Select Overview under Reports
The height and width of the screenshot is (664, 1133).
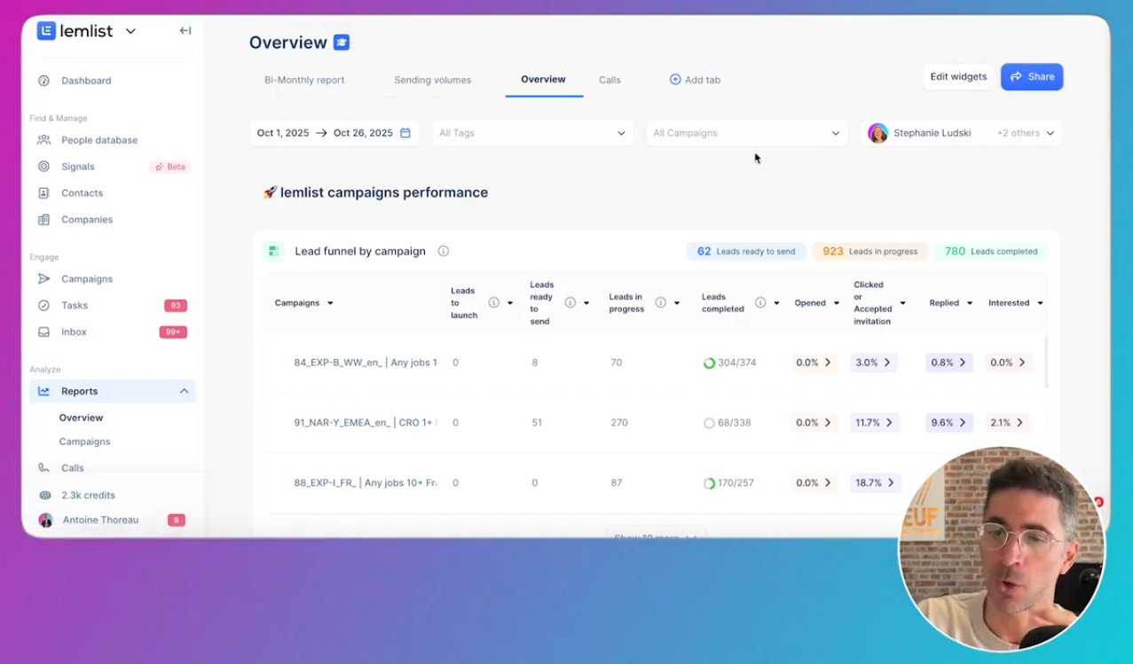(x=81, y=418)
